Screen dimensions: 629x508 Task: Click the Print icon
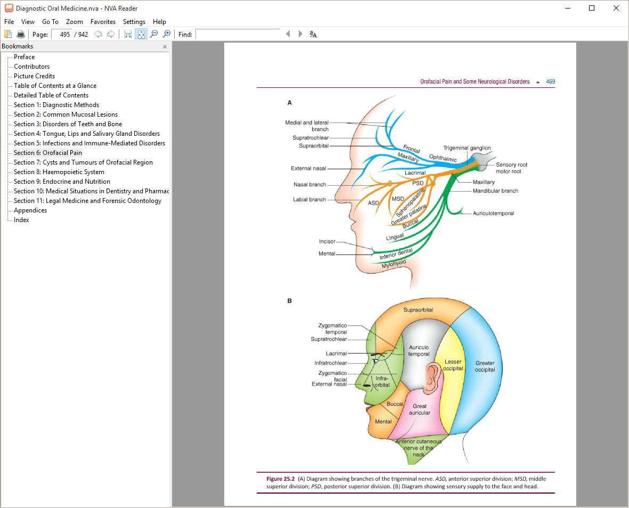[21, 34]
